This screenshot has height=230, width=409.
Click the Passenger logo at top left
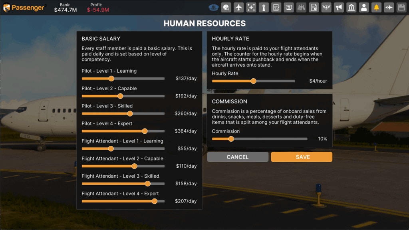pos(24,7)
